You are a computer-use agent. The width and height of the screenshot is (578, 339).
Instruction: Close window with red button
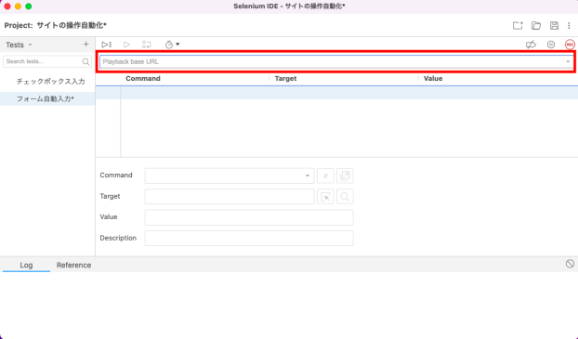pos(7,7)
